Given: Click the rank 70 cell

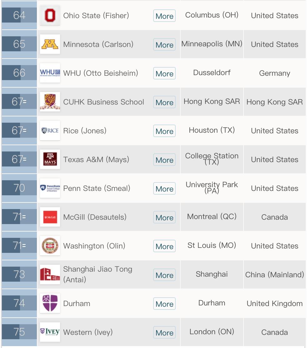Looking at the screenshot, I should [x=19, y=188].
